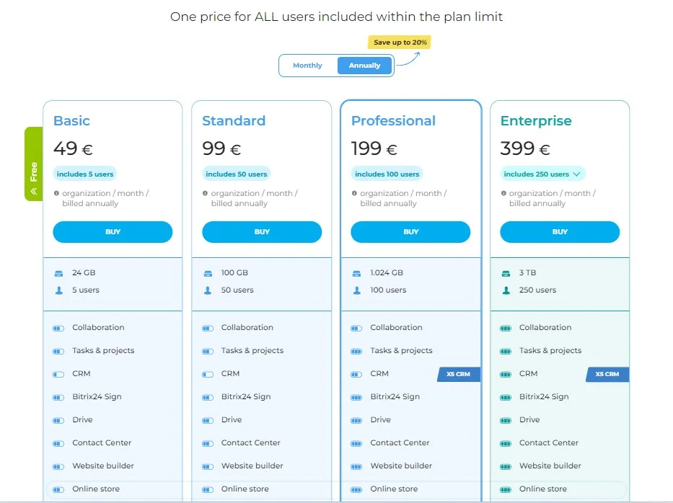Image resolution: width=673 pixels, height=503 pixels.
Task: Click the Basic plan CRM level indicator
Action: [58, 374]
